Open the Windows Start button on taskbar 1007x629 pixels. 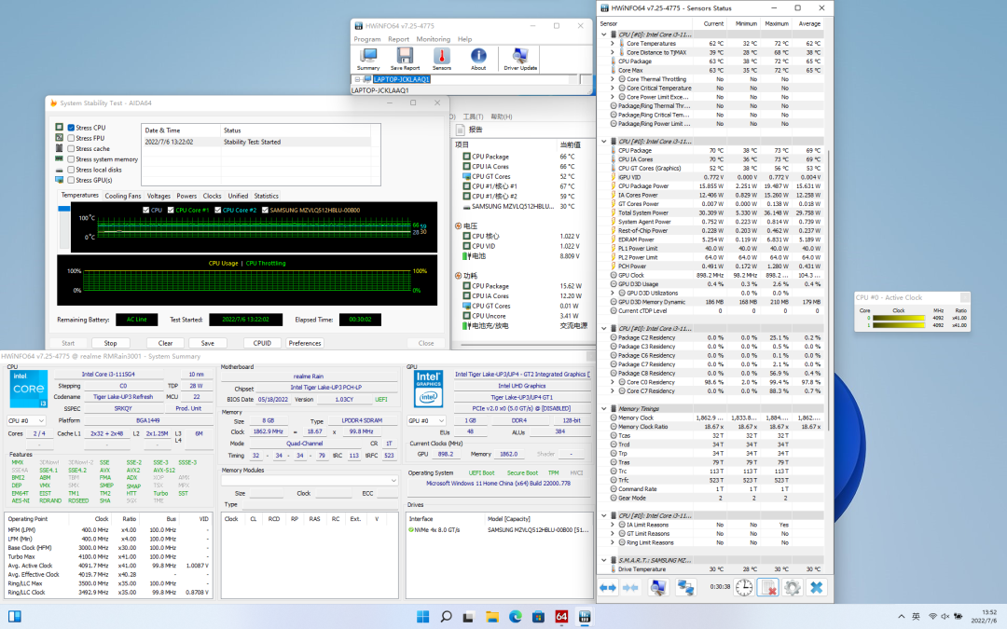pyautogui.click(x=422, y=616)
